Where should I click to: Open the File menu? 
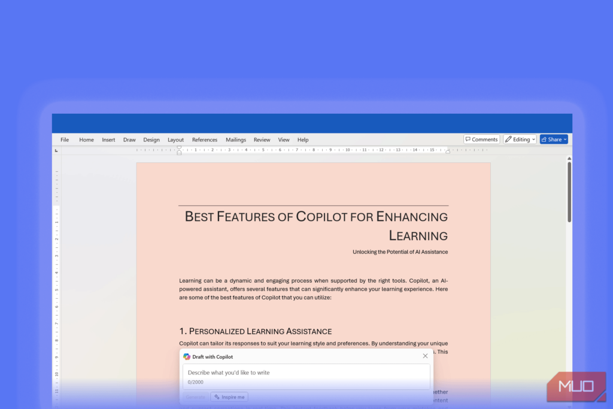click(x=64, y=139)
